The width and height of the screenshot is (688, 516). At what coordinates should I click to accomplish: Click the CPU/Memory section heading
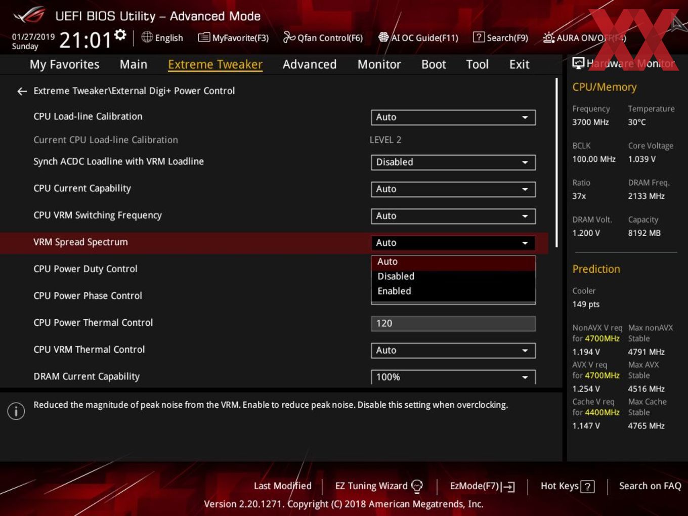(605, 87)
